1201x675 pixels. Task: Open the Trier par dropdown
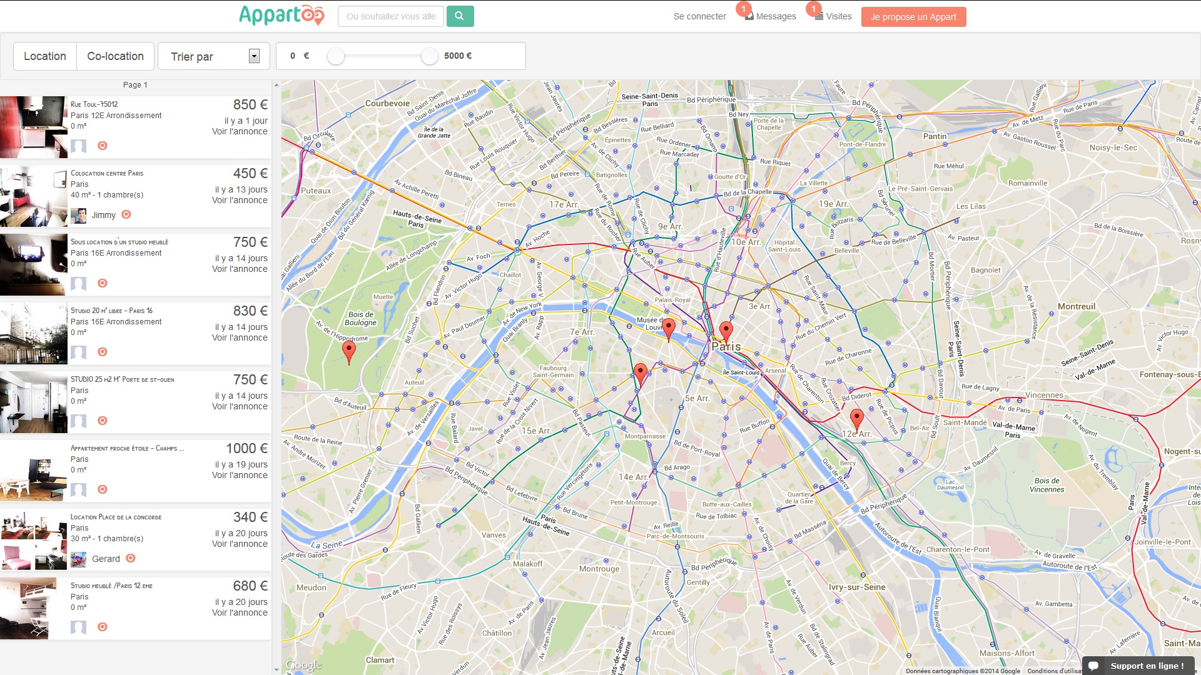point(214,56)
